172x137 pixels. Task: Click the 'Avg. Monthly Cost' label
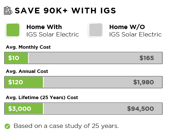click(28, 47)
